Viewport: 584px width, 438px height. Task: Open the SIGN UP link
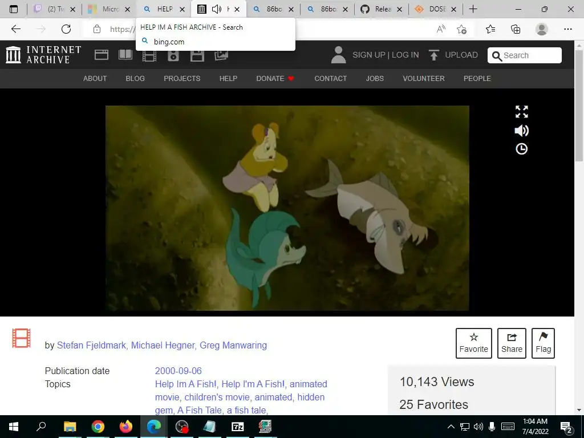pos(369,55)
